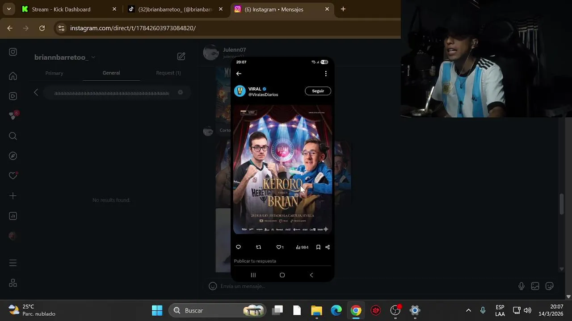
Task: Open three-dot menu in tweet view
Action: (x=326, y=74)
